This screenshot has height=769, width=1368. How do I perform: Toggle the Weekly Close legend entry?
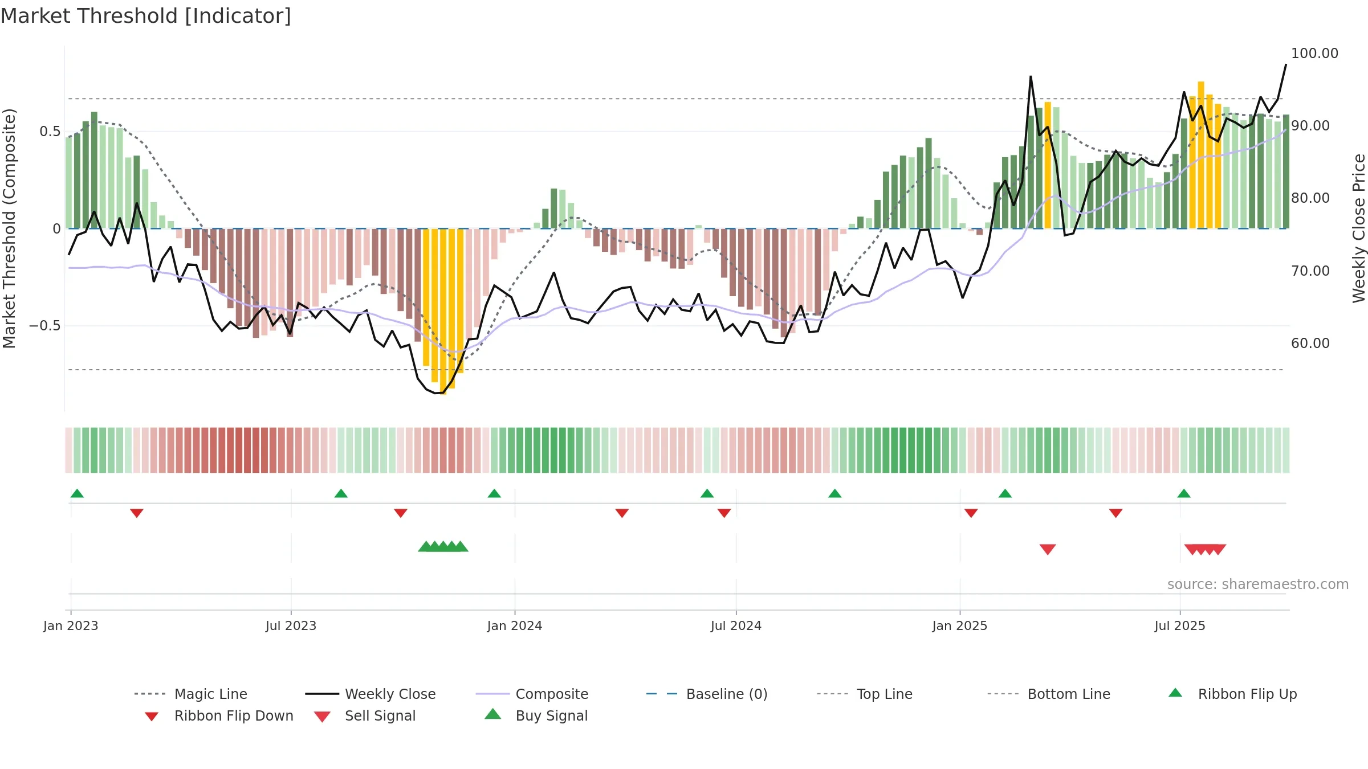click(370, 694)
